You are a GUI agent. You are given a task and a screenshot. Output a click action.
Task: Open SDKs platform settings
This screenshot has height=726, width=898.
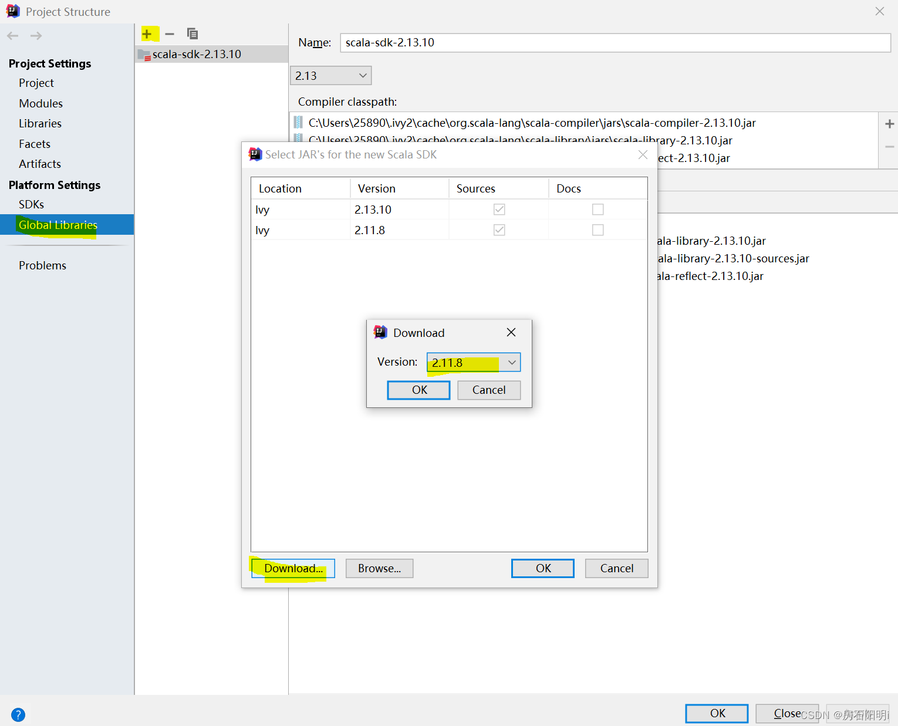pyautogui.click(x=31, y=204)
